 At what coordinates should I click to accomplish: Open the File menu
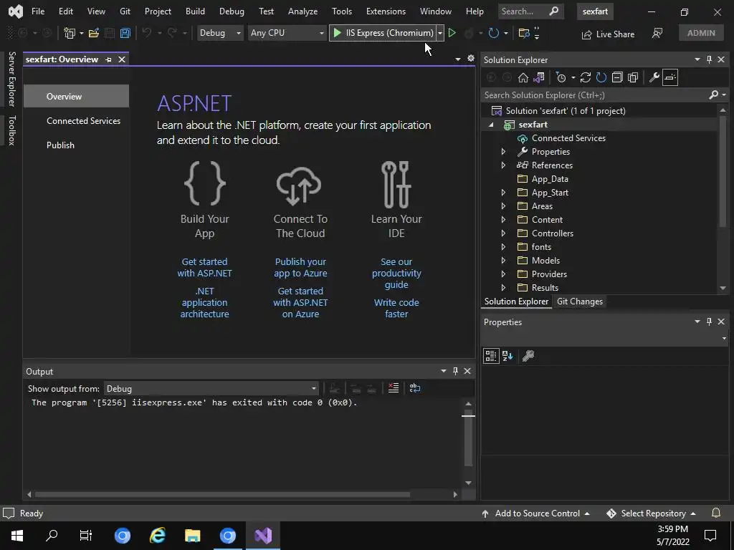38,11
